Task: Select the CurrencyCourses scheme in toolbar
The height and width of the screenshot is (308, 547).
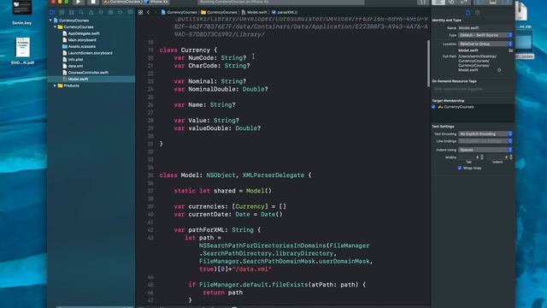Action: tap(122, 2)
